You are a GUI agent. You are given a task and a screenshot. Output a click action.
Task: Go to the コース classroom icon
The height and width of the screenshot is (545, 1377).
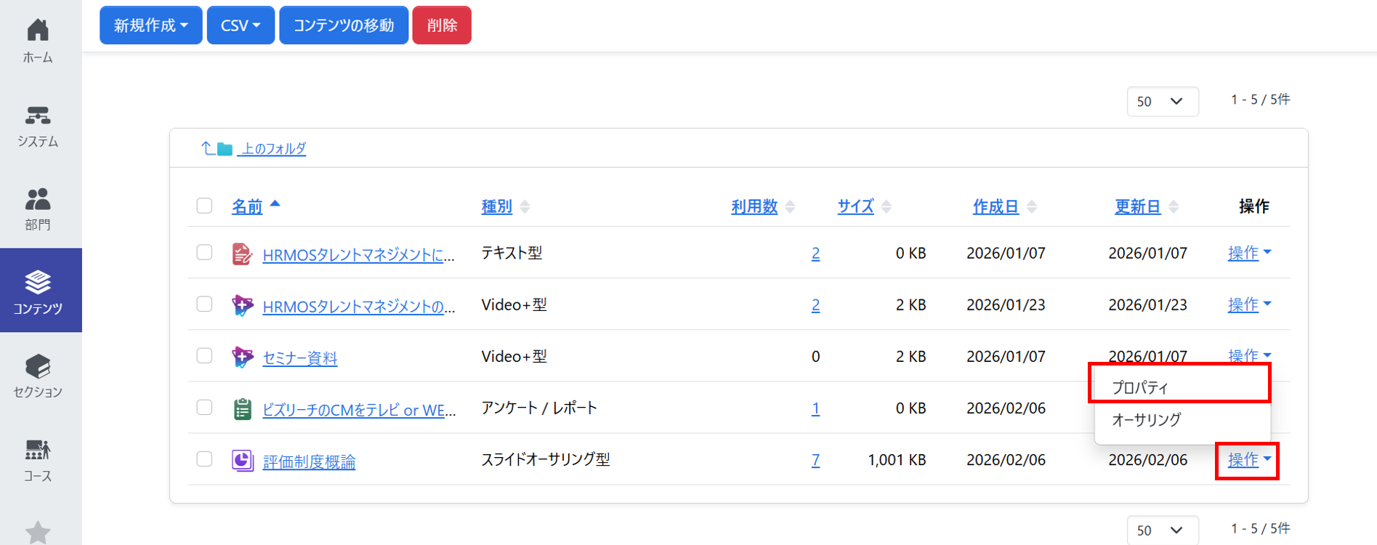38,451
